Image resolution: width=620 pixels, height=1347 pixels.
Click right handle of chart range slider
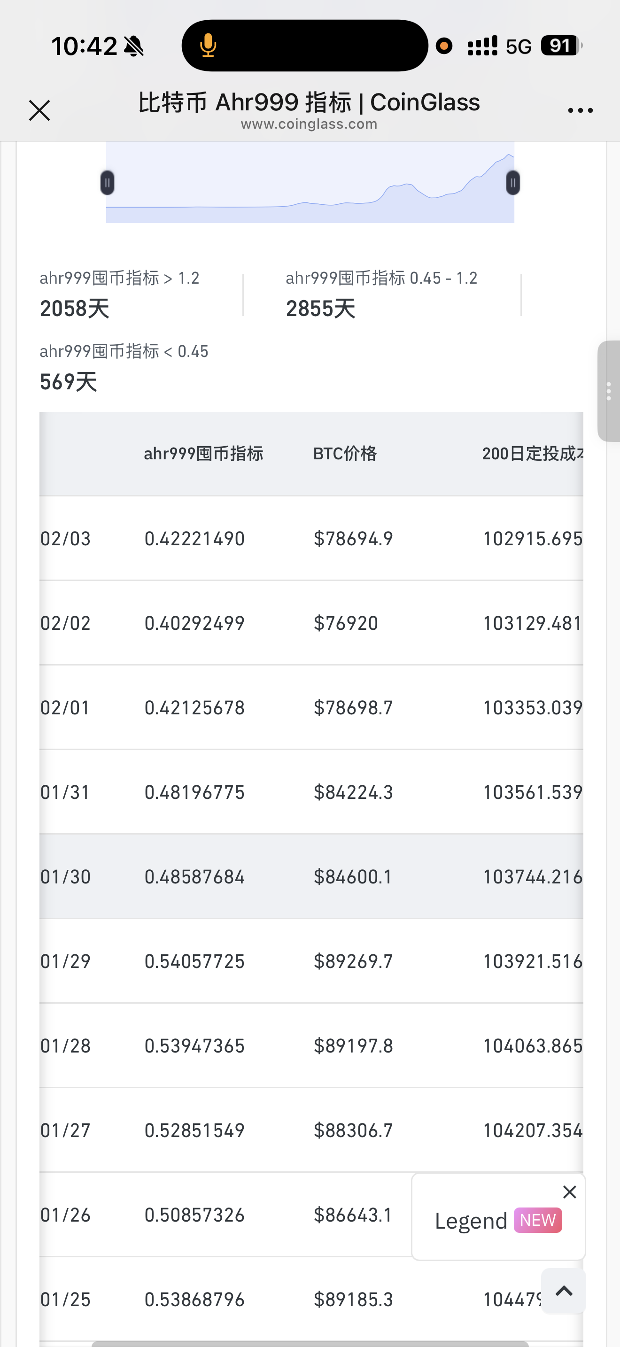pos(513,183)
